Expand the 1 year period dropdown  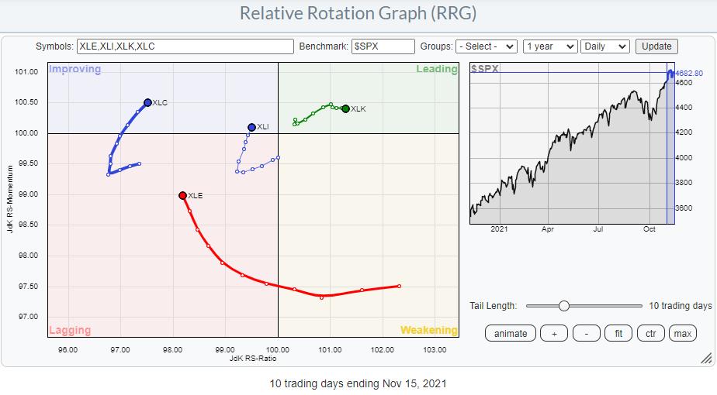click(x=550, y=46)
